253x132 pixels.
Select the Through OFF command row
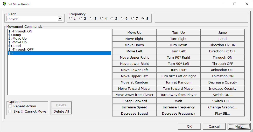point(59,49)
